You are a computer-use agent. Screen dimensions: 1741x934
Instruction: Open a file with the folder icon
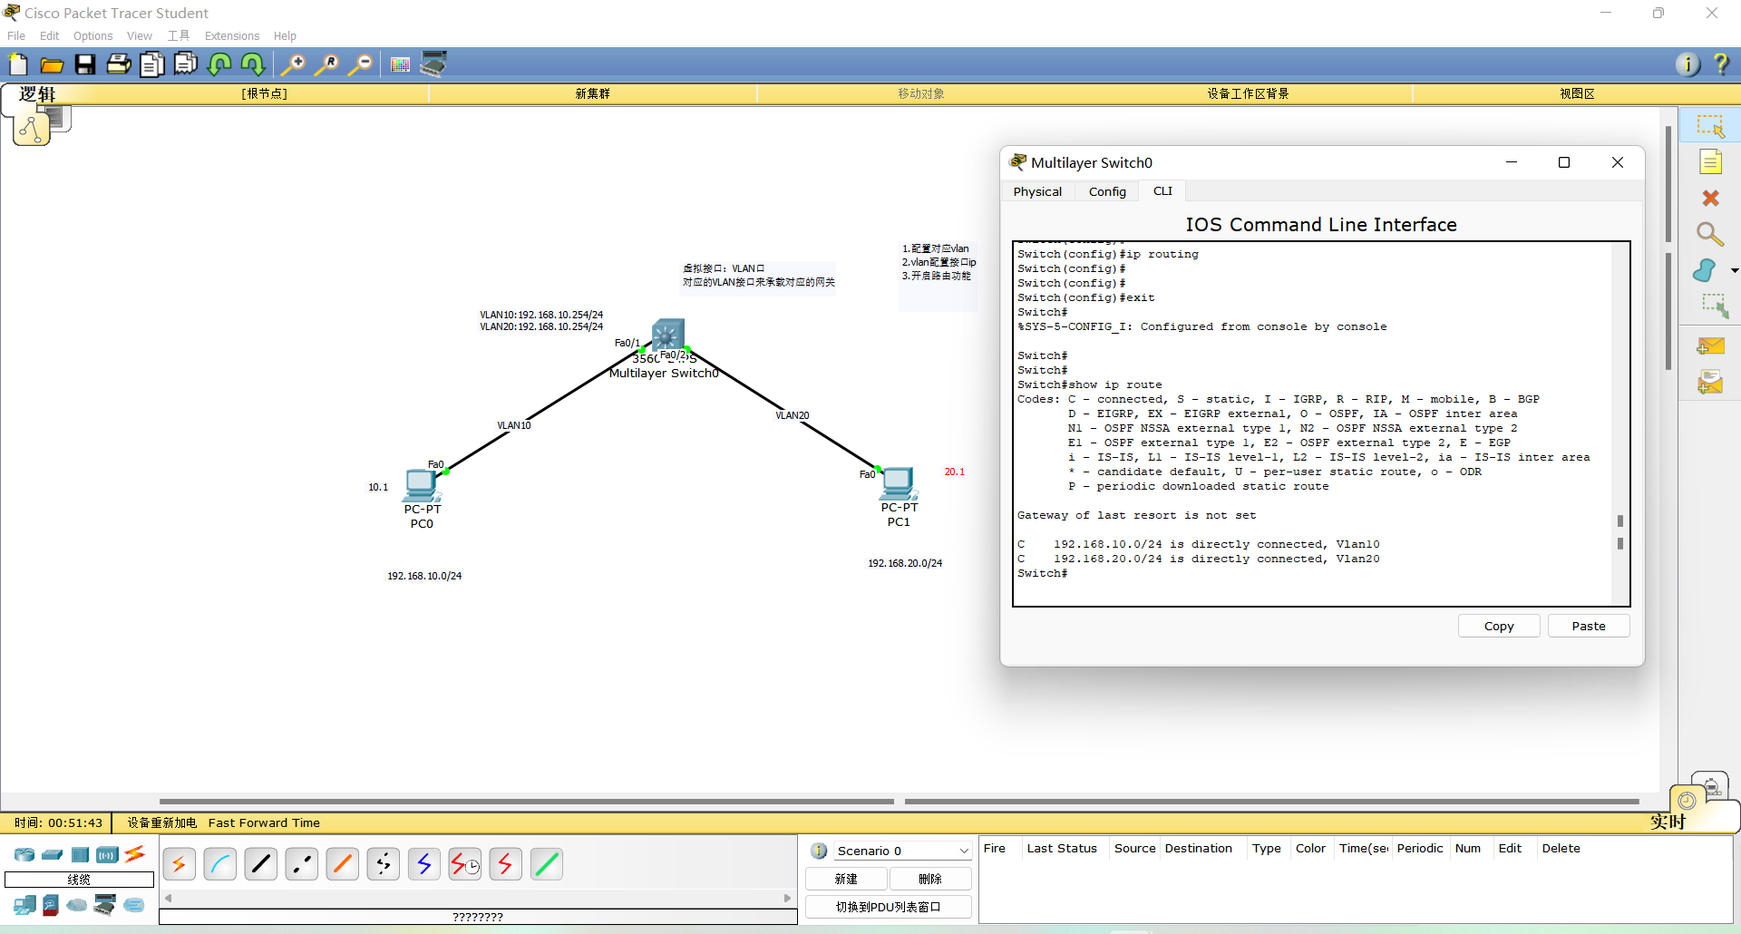52,64
